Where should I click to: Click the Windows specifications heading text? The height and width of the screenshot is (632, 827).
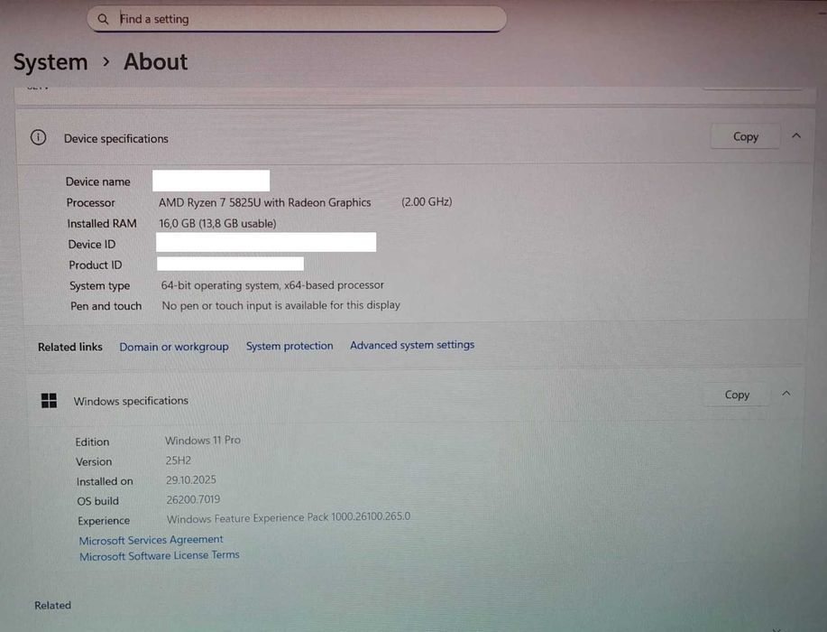tap(131, 401)
